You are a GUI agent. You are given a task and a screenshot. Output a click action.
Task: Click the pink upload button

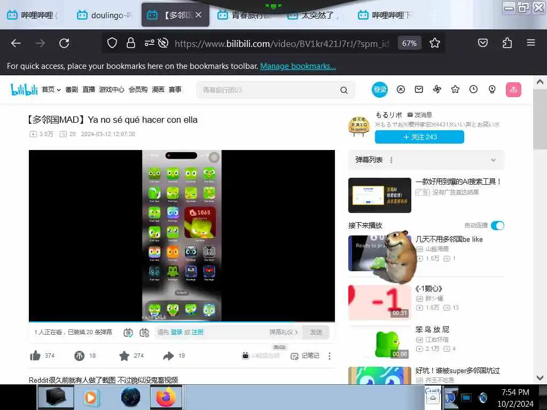point(513,90)
